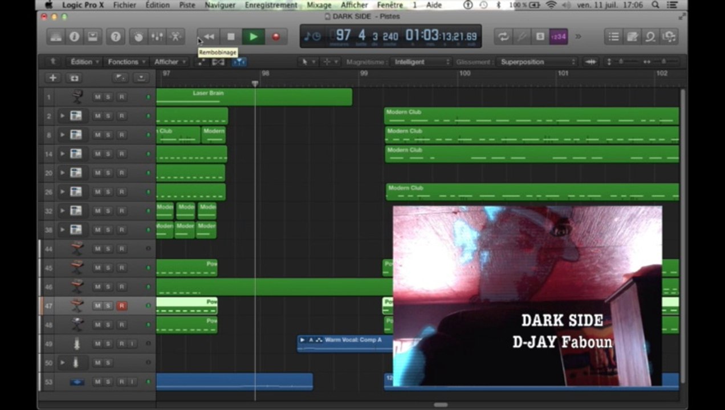Toggle the Automation display icon
Image resolution: width=725 pixels, height=410 pixels.
coord(201,61)
